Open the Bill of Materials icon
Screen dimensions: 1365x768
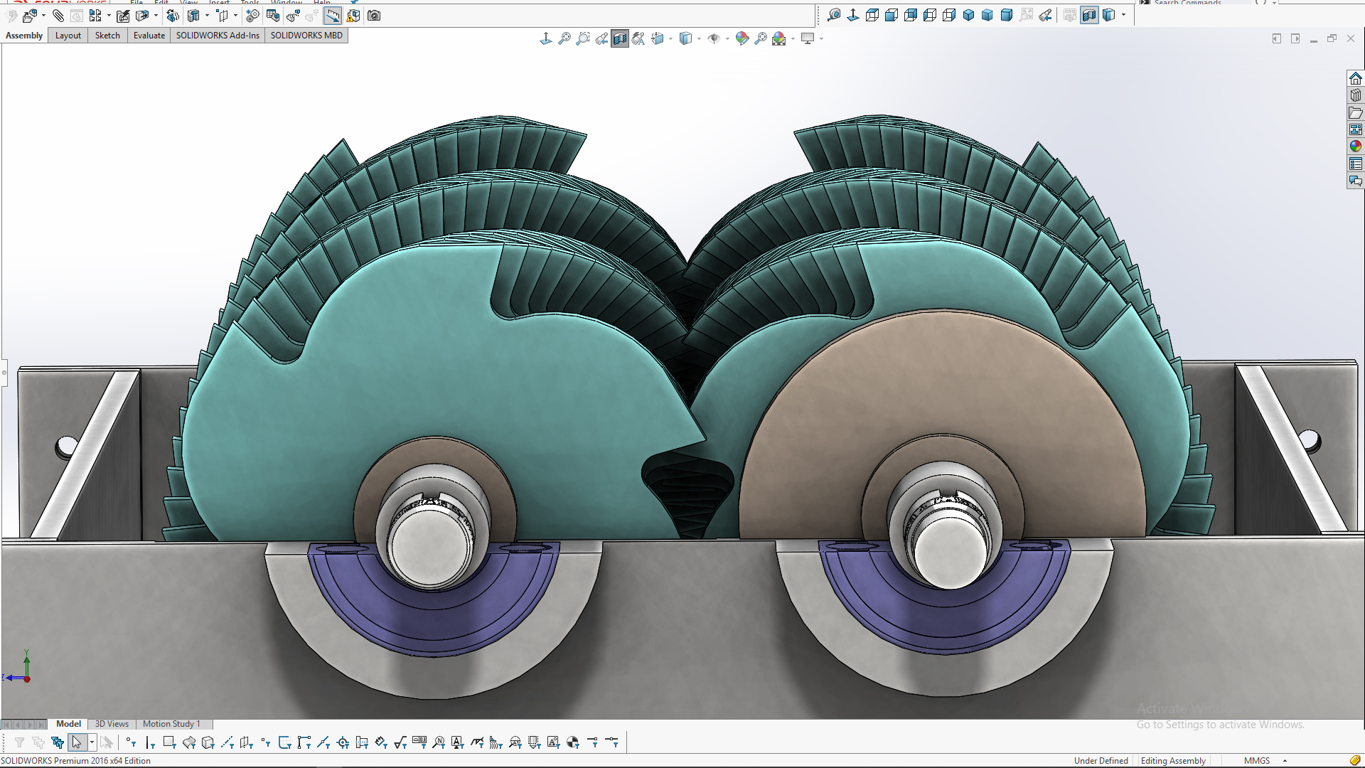point(273,16)
